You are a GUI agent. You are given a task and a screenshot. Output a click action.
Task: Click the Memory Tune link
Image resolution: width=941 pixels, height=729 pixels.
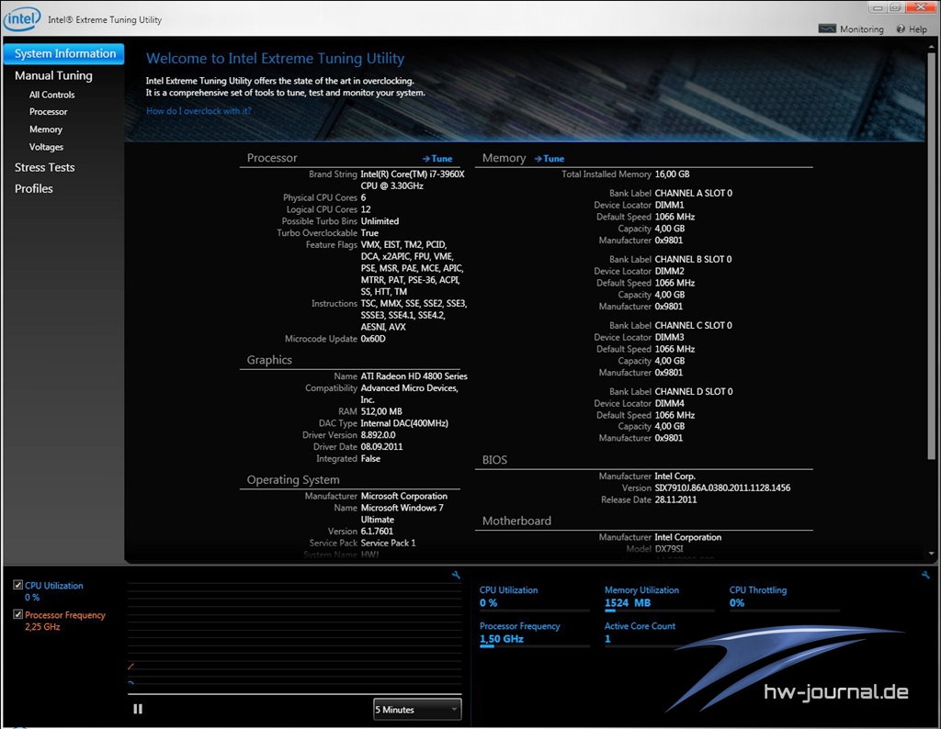tap(550, 159)
